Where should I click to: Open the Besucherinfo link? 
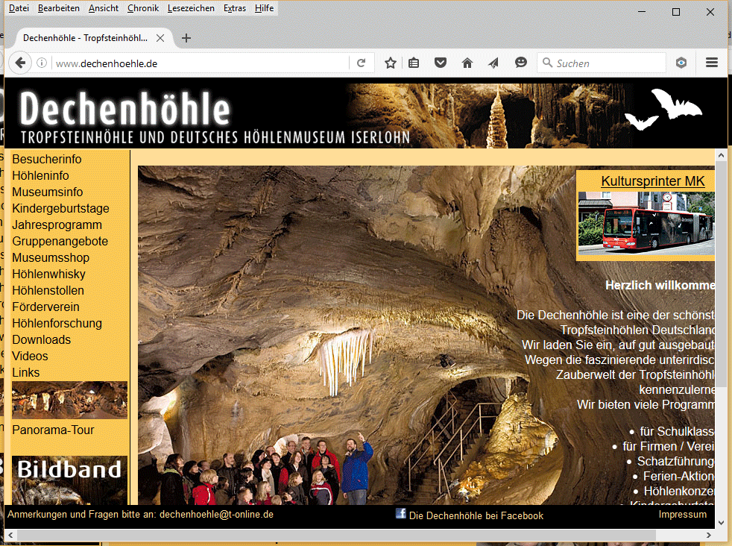coord(47,160)
